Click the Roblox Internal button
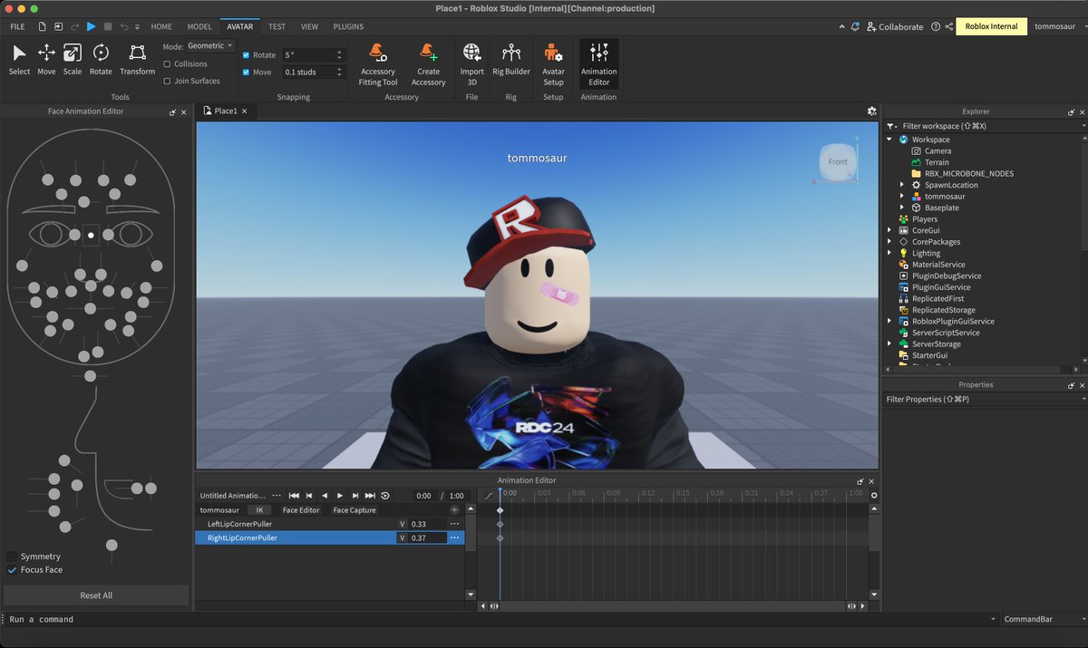The image size is (1088, 648). point(992,26)
